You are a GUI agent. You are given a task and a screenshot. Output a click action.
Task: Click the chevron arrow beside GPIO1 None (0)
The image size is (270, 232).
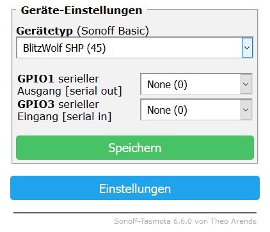pyautogui.click(x=246, y=84)
